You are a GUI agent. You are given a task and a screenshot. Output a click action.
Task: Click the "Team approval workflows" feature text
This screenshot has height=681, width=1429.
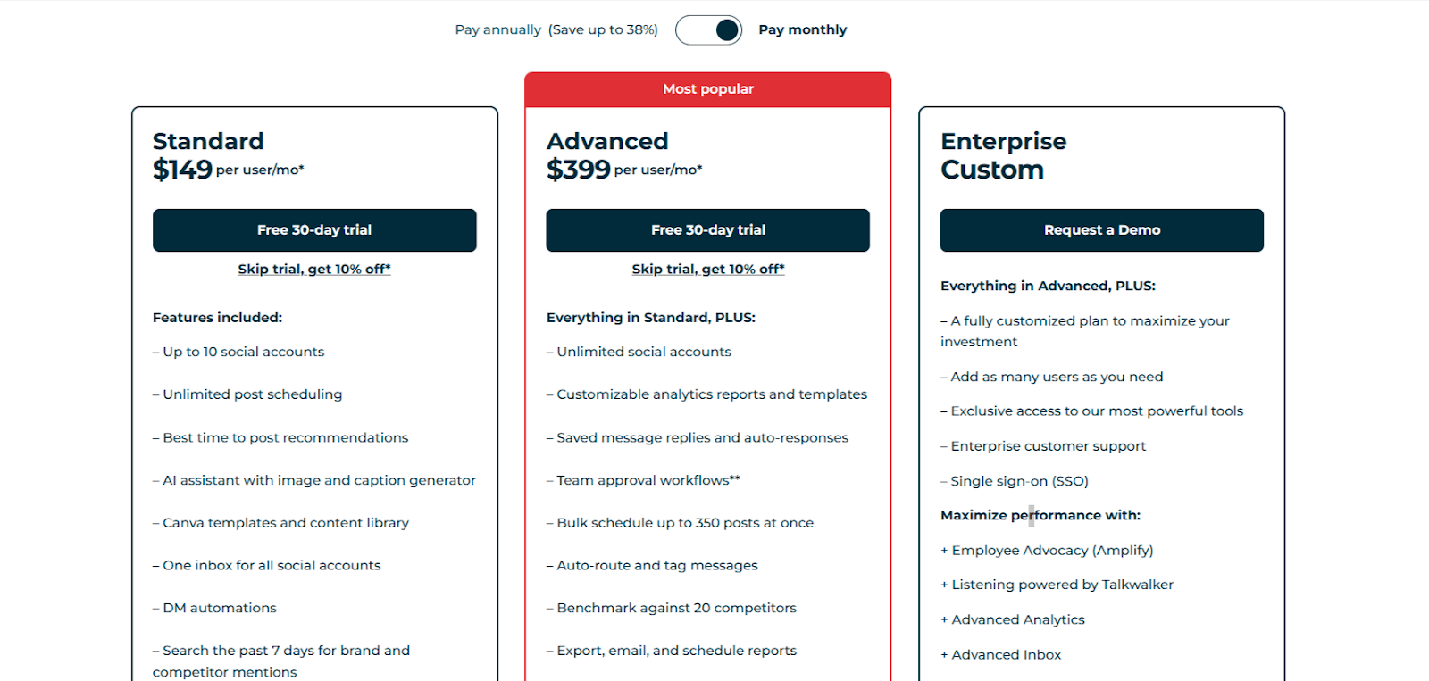coord(648,480)
